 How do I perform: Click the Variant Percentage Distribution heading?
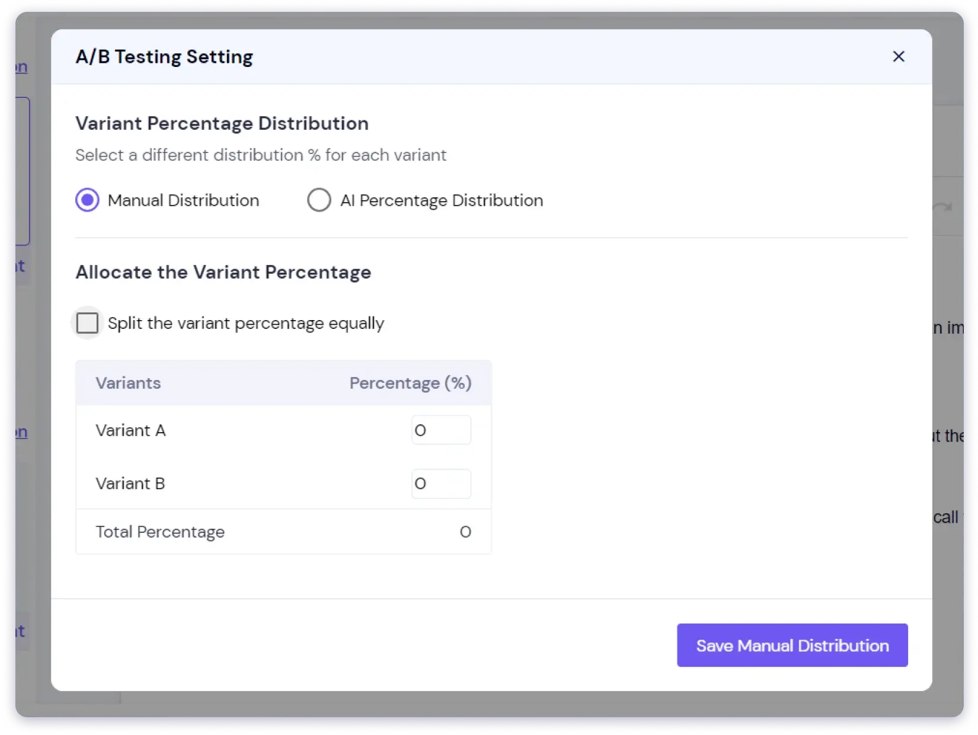pos(222,123)
